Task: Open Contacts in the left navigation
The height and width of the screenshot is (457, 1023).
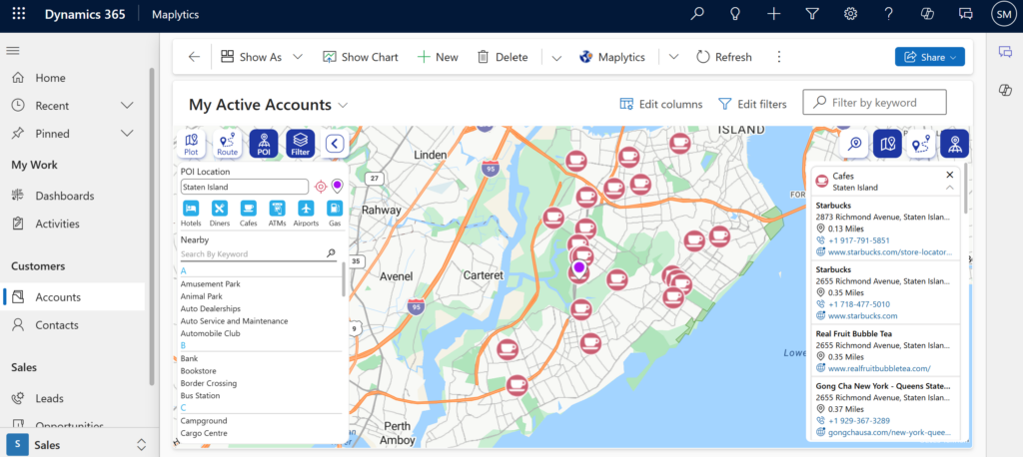Action: click(x=57, y=325)
